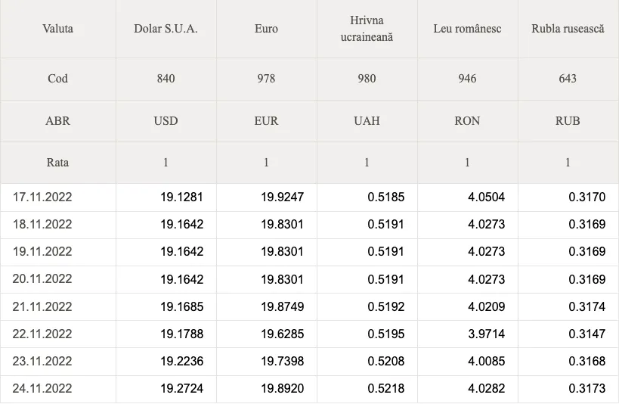Image resolution: width=619 pixels, height=404 pixels.
Task: Select the 17.11.2022 date row
Action: point(310,197)
